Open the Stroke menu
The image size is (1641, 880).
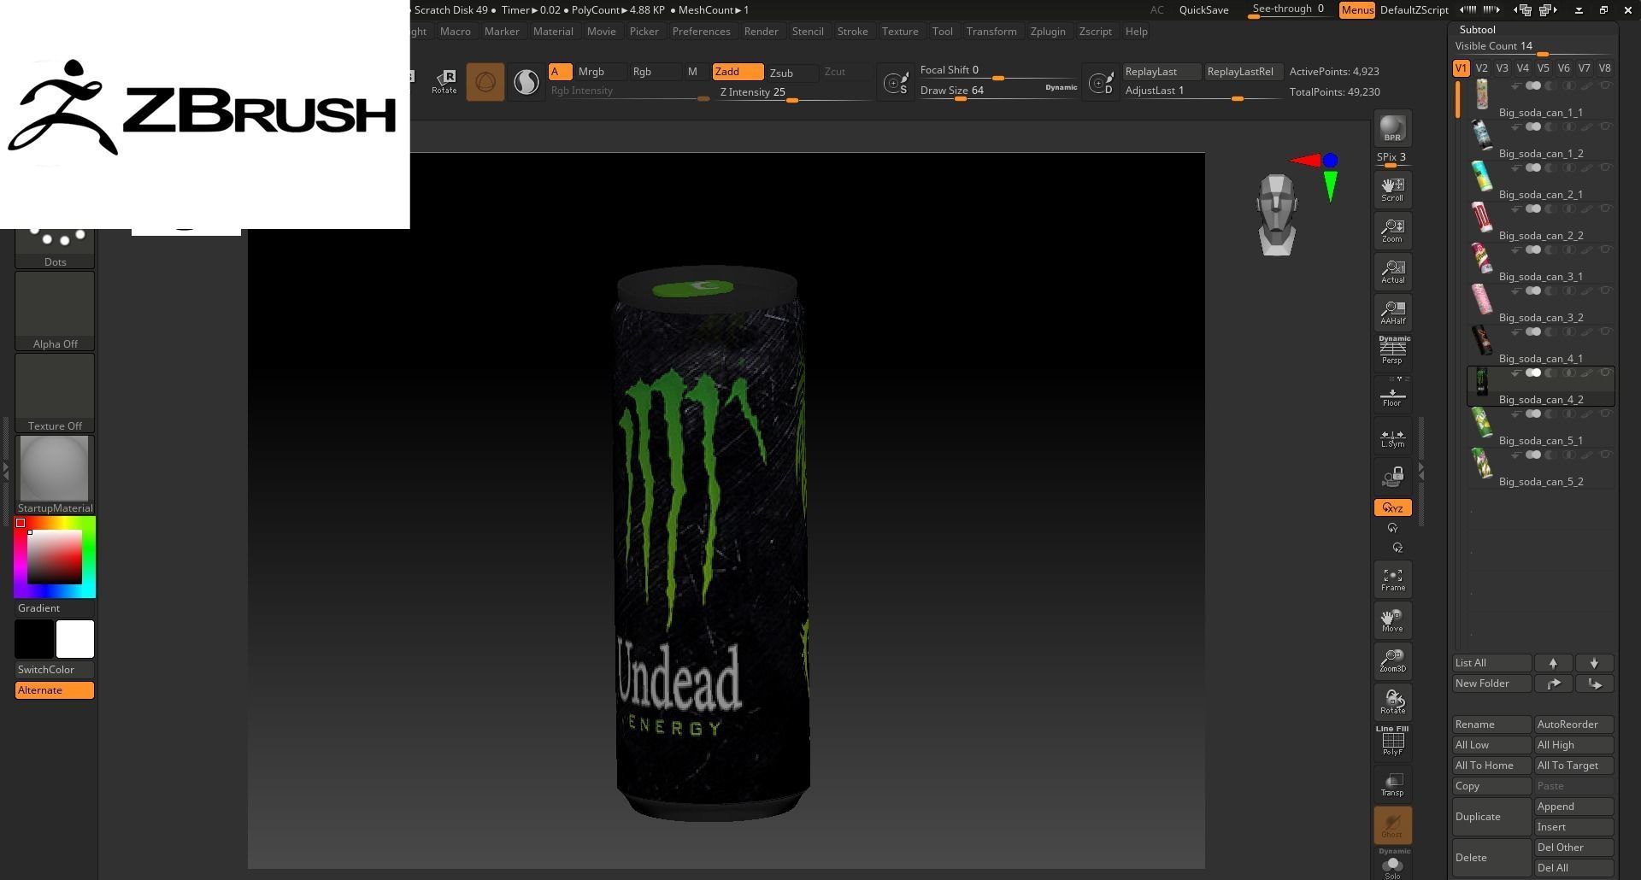click(852, 32)
